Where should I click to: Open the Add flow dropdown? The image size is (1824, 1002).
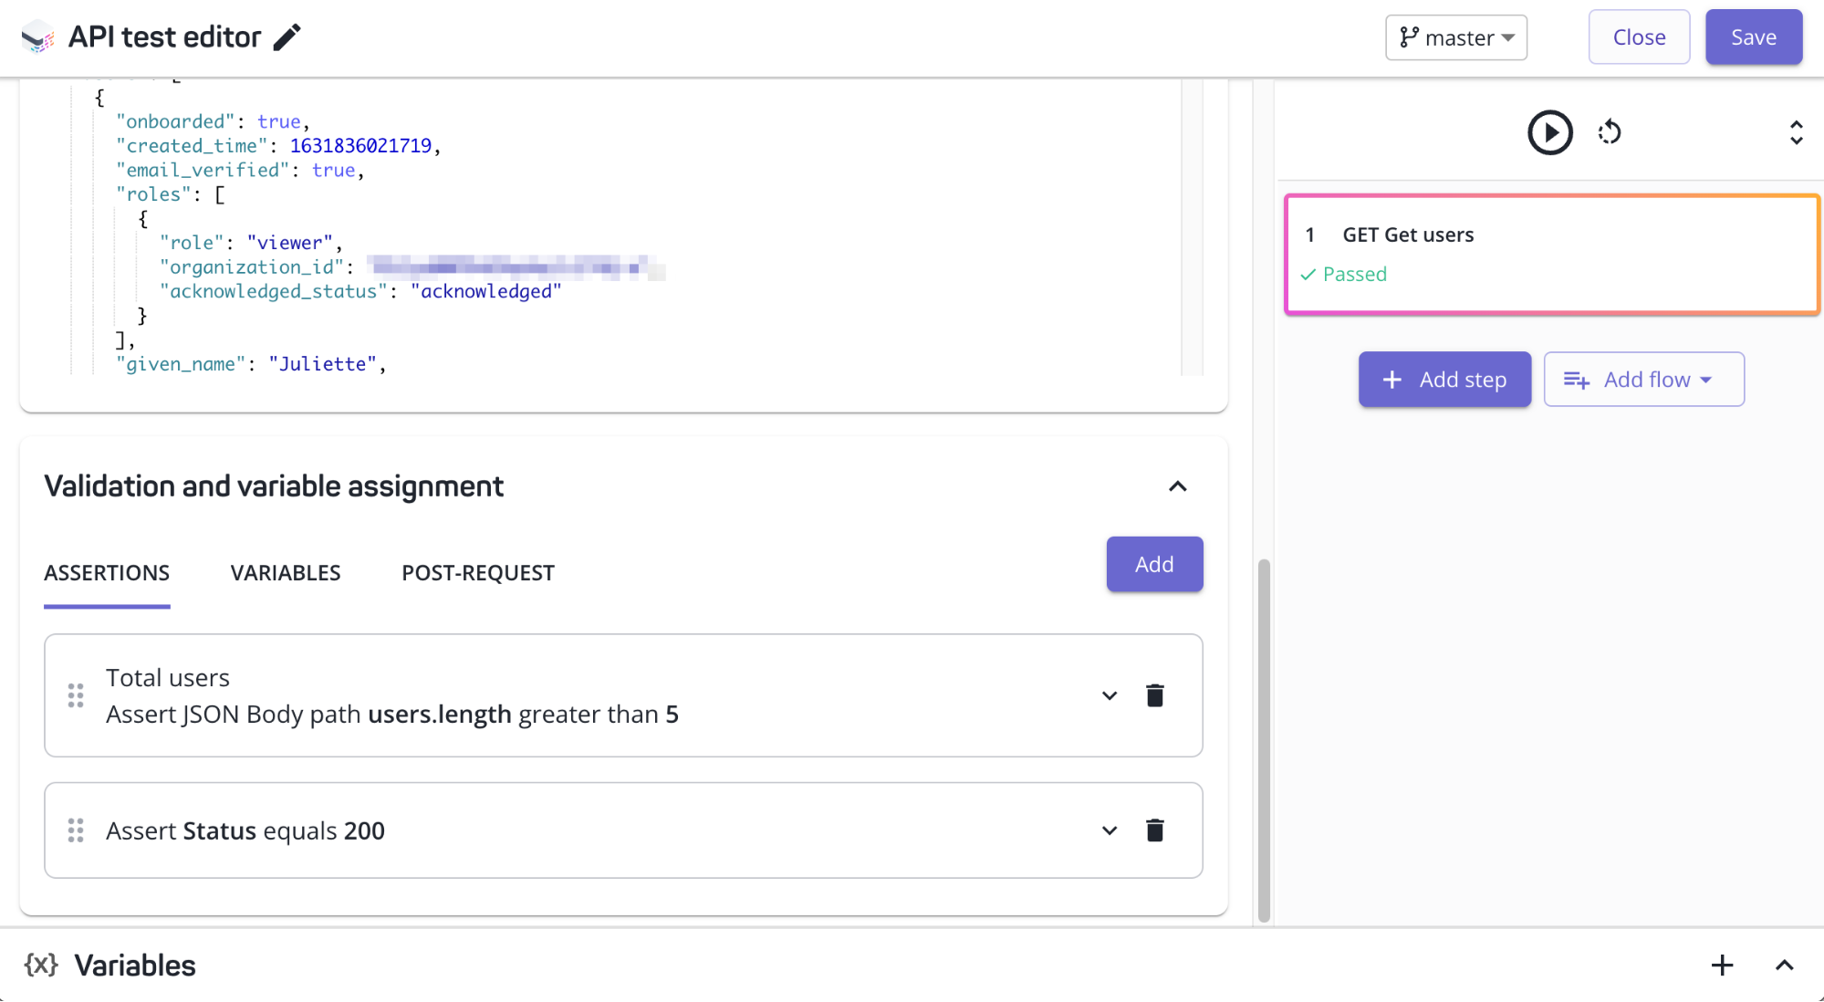click(1643, 380)
